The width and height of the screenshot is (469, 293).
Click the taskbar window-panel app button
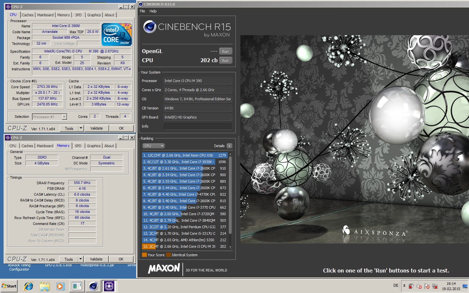coord(77,286)
